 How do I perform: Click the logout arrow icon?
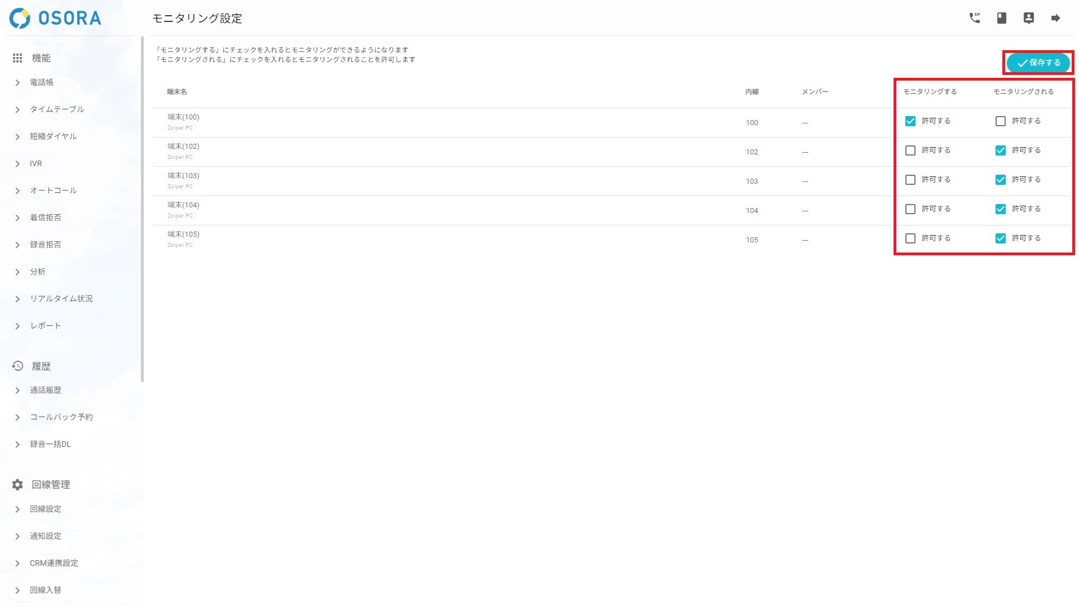[1055, 18]
